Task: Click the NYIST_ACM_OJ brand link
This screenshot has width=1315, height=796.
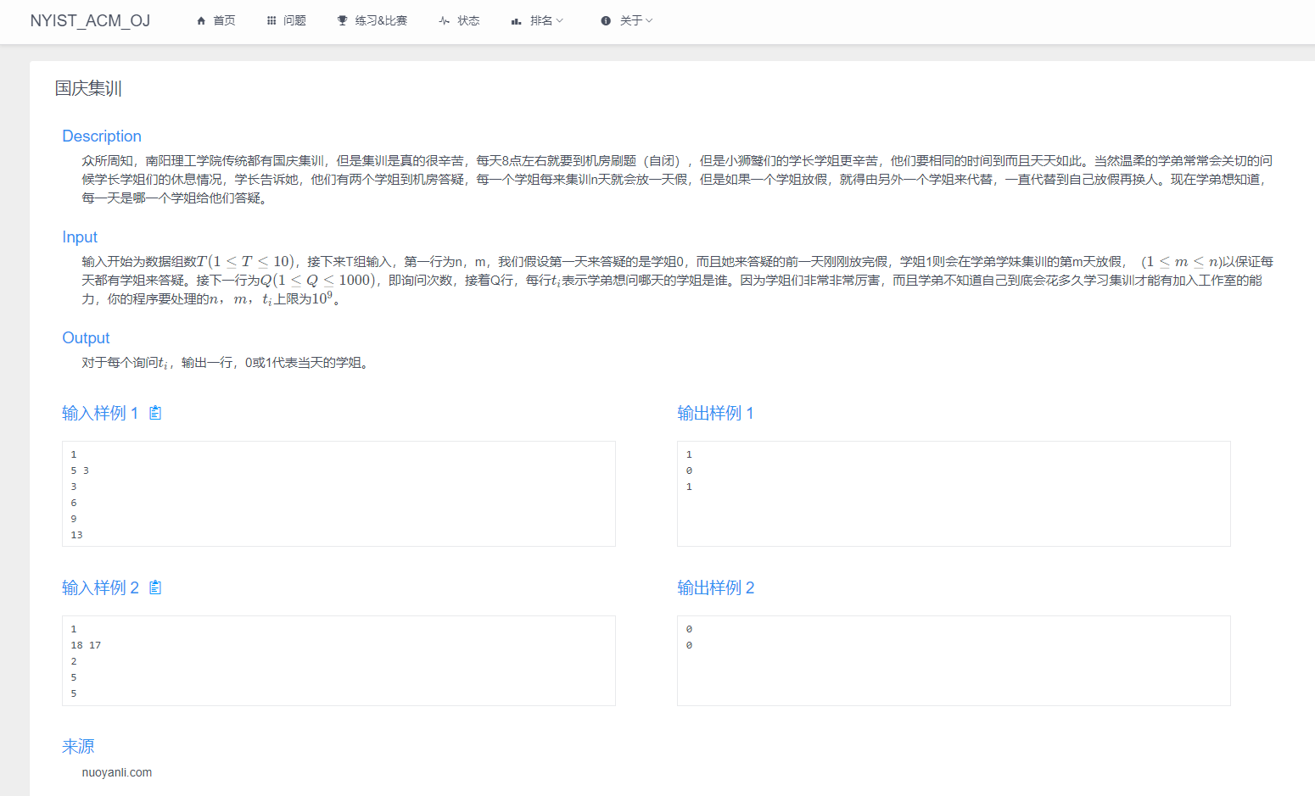Action: tap(90, 20)
